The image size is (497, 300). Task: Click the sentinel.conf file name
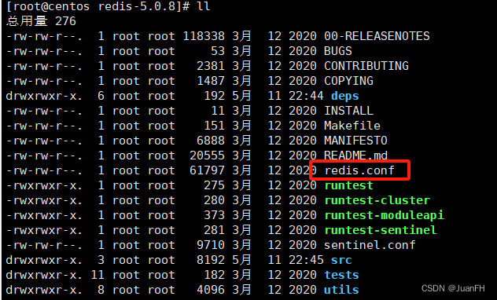coord(370,245)
